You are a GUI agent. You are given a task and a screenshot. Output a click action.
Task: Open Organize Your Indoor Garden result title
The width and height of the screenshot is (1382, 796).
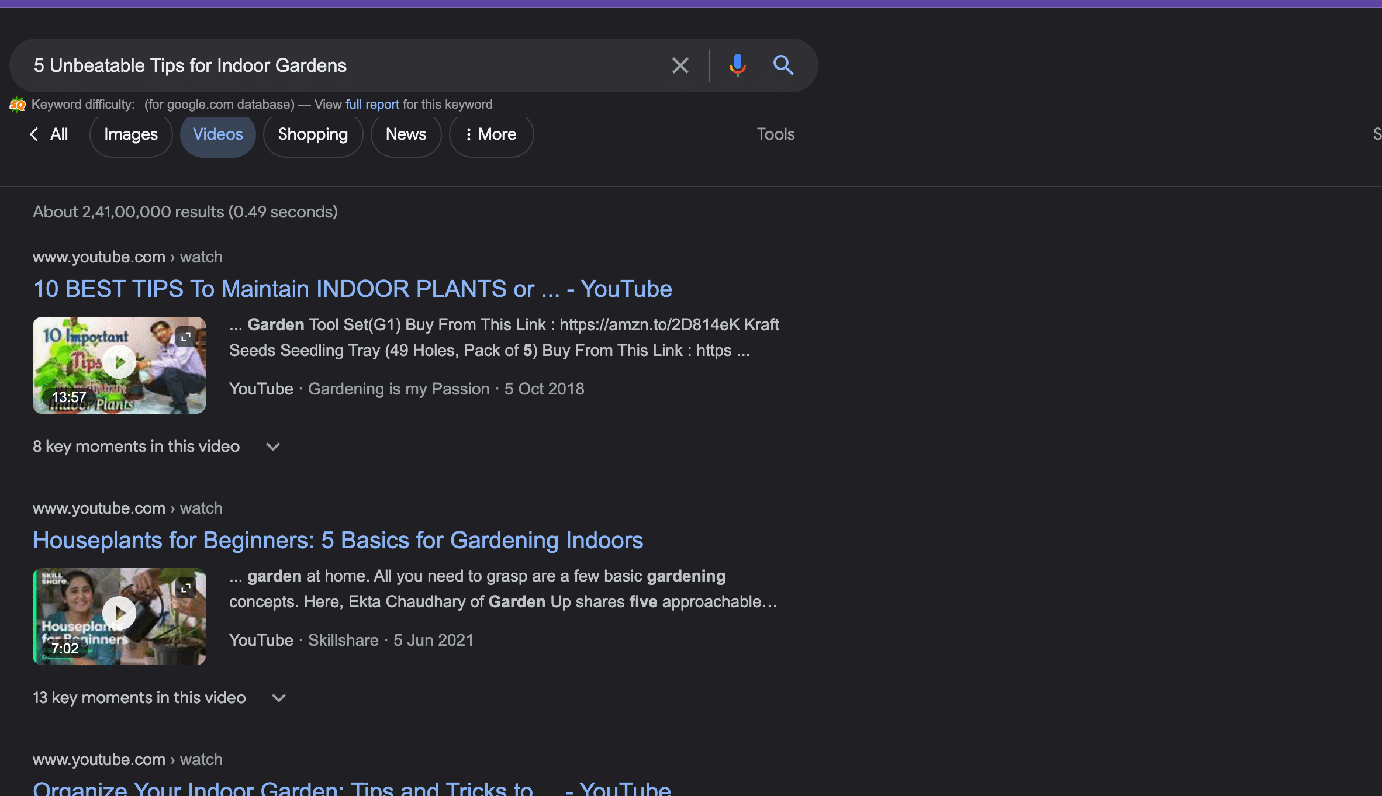tap(352, 789)
